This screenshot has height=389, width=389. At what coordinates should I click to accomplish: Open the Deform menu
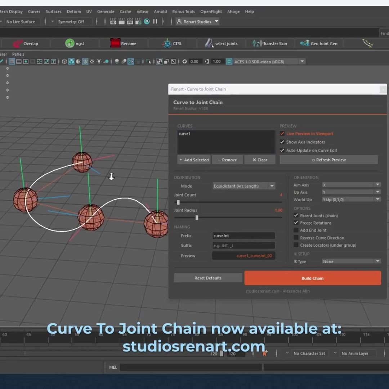point(74,12)
